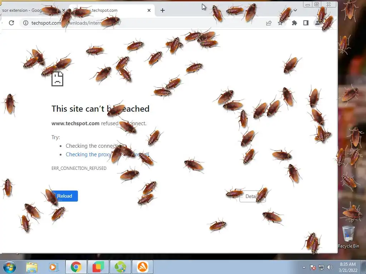The height and width of the screenshot is (274, 366).
Task: Show hidden tray icons arrow
Action: pos(304,267)
